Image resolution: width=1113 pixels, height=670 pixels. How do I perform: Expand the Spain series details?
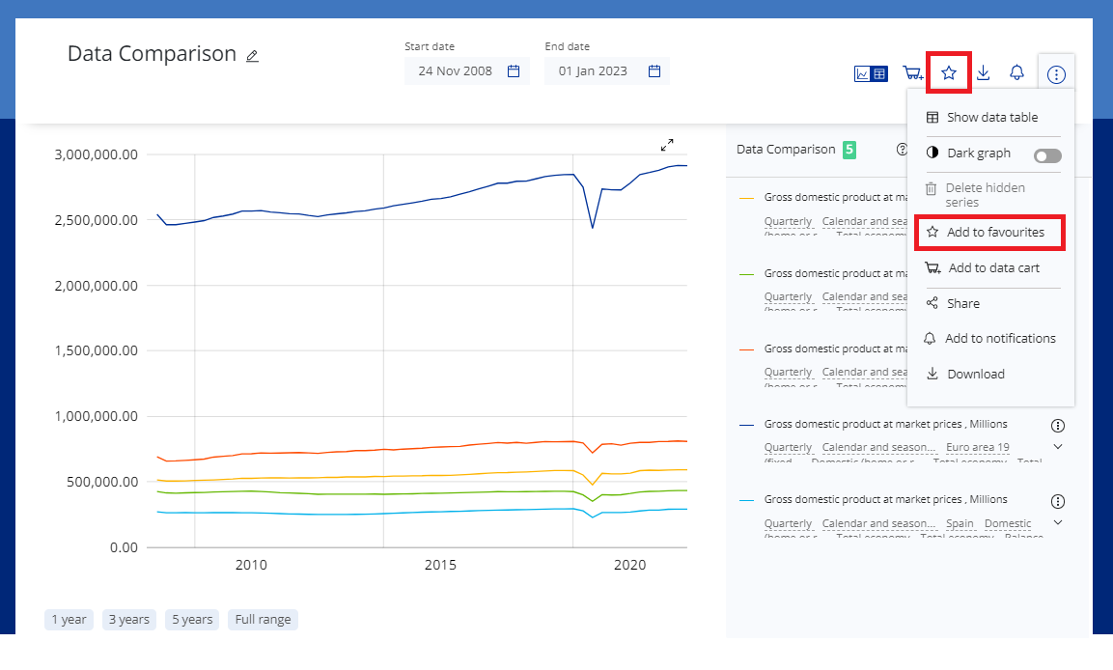coord(1058,522)
